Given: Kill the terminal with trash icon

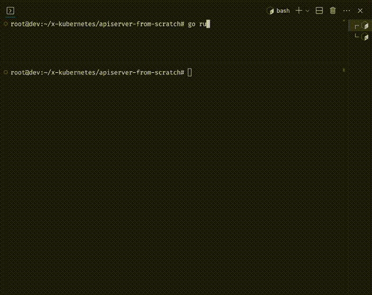Looking at the screenshot, I should tap(333, 11).
